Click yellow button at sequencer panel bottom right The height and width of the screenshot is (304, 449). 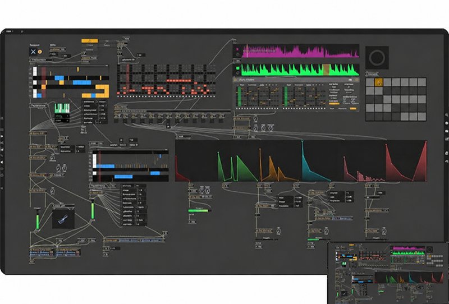click(353, 108)
